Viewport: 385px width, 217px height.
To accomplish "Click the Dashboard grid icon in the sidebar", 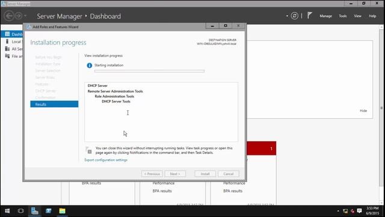I will click(7, 34).
